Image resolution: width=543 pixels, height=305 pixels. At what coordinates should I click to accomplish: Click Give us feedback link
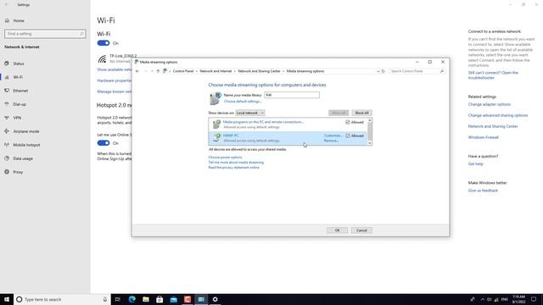tap(483, 191)
